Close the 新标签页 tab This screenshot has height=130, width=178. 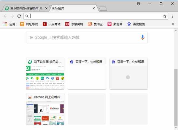[94, 8]
